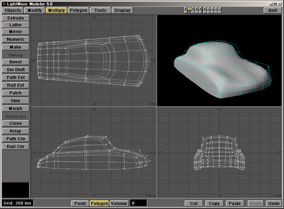The image size is (284, 209).
Task: Open the Objects menu tab
Action: click(13, 10)
